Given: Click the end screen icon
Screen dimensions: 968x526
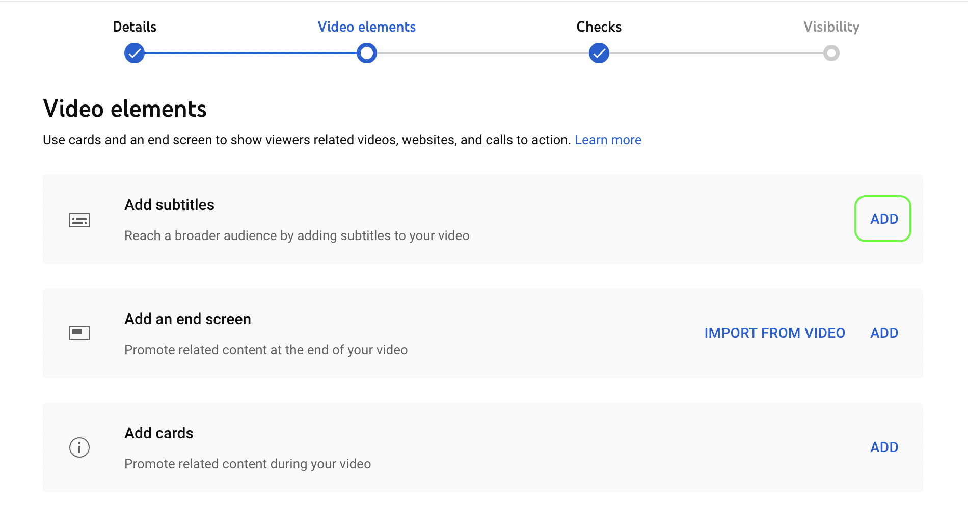Looking at the screenshot, I should (x=79, y=333).
